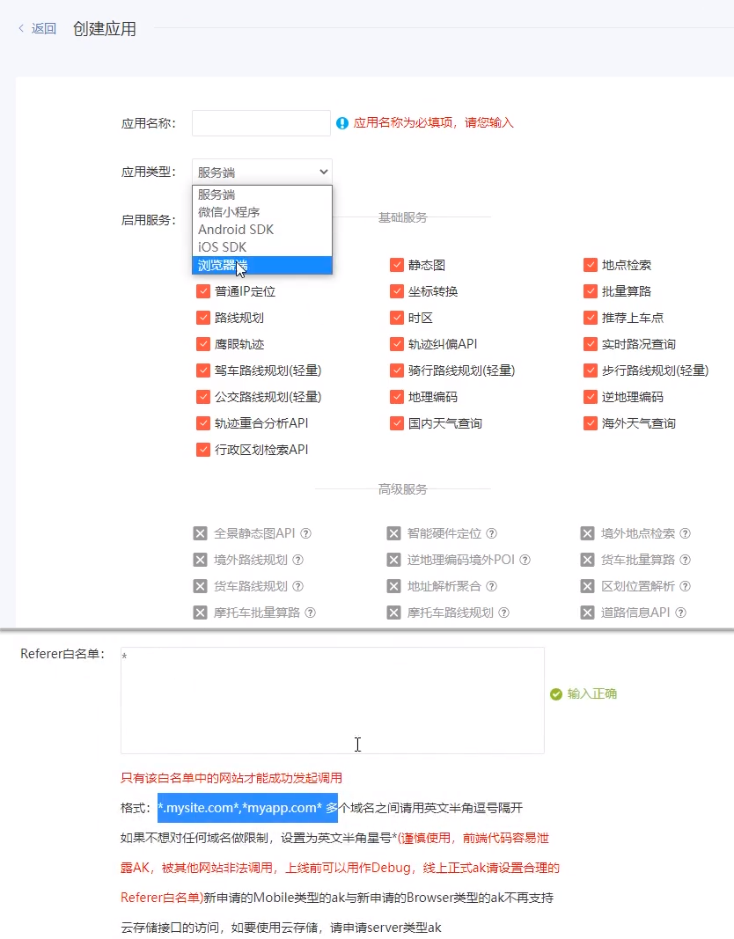
Task: Uncheck 步行路线规划(轻量) checkbox
Action: pyautogui.click(x=591, y=370)
